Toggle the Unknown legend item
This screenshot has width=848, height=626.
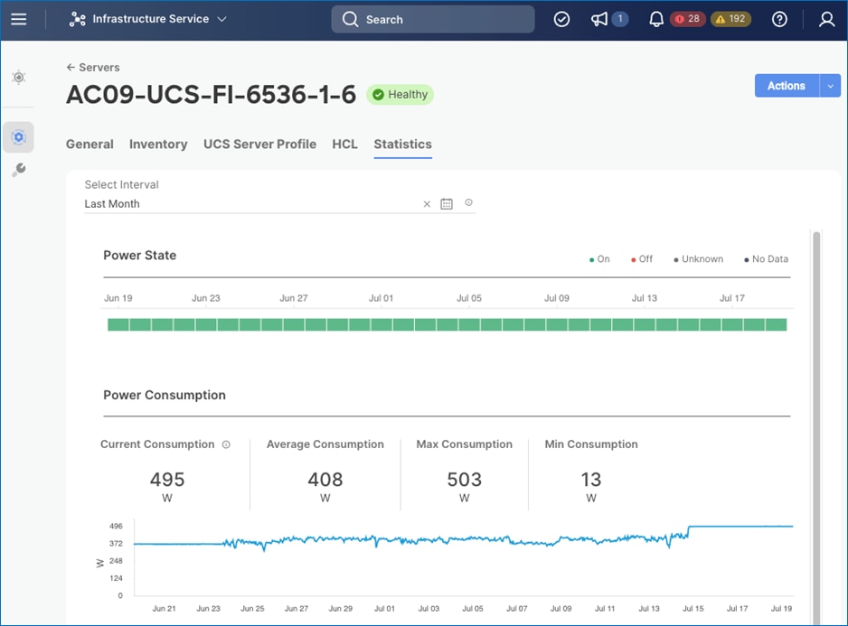(698, 259)
